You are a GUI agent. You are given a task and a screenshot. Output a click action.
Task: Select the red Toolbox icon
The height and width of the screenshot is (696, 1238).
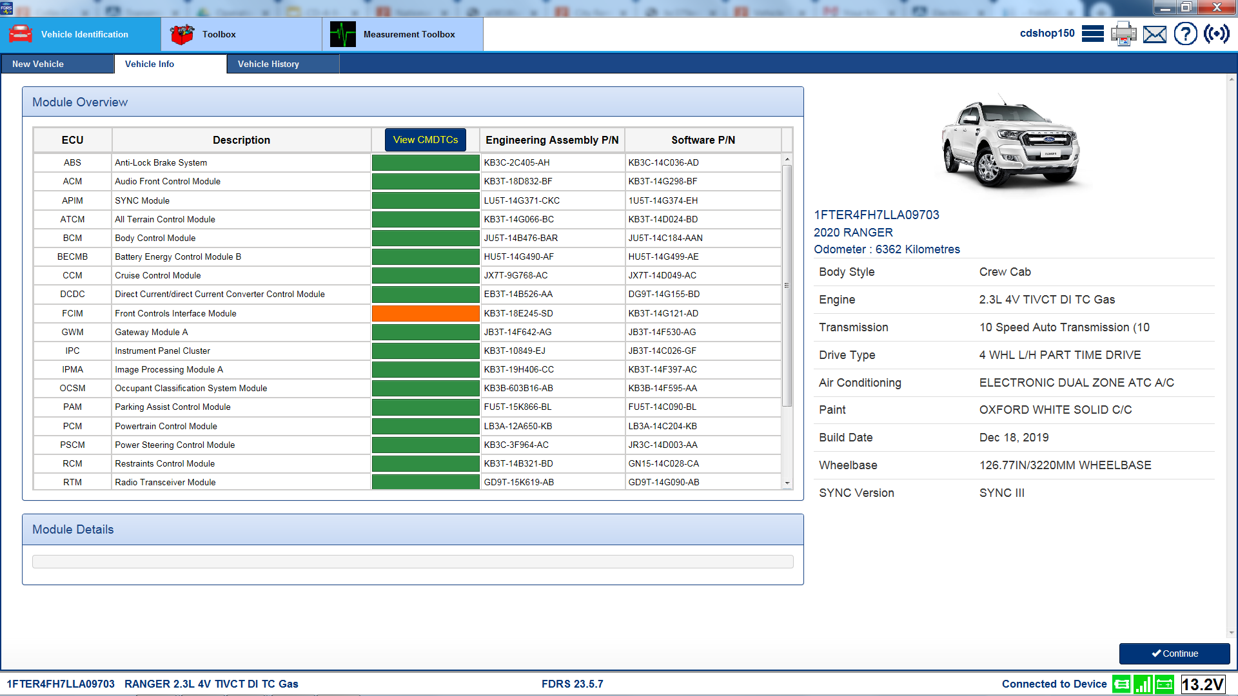coord(182,34)
